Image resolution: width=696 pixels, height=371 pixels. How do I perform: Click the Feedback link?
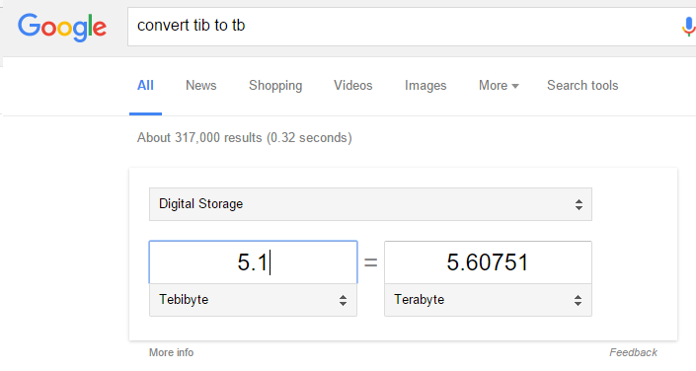(x=633, y=352)
